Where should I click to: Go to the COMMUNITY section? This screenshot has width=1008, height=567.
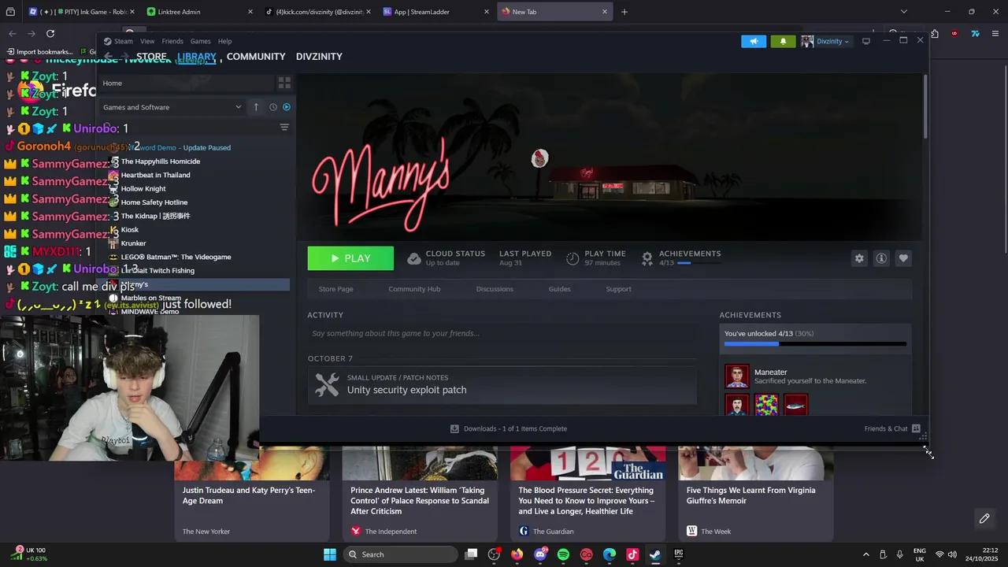[x=256, y=57]
